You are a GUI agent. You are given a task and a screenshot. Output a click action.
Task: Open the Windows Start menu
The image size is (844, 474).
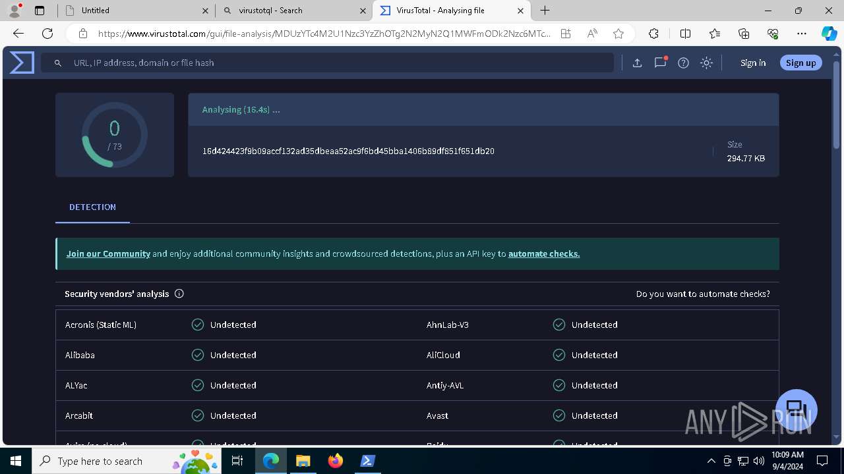pyautogui.click(x=16, y=461)
